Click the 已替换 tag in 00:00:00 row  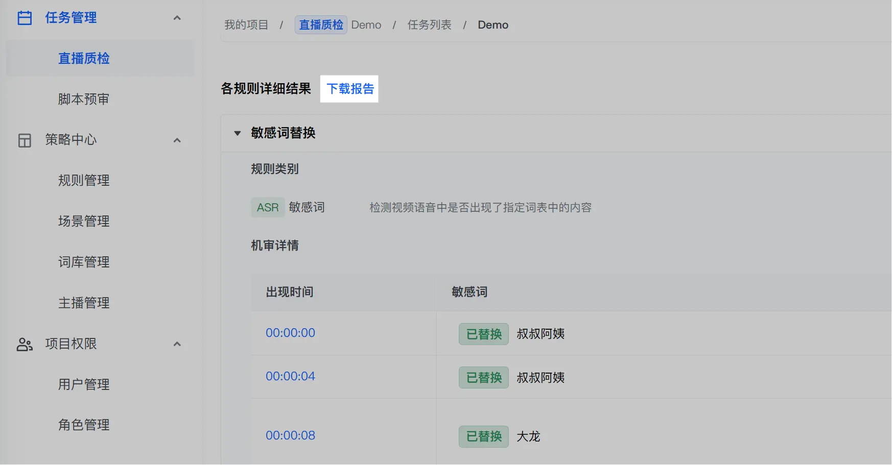484,334
